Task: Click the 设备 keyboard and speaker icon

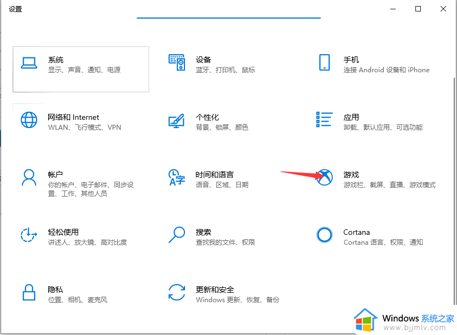Action: 177,62
